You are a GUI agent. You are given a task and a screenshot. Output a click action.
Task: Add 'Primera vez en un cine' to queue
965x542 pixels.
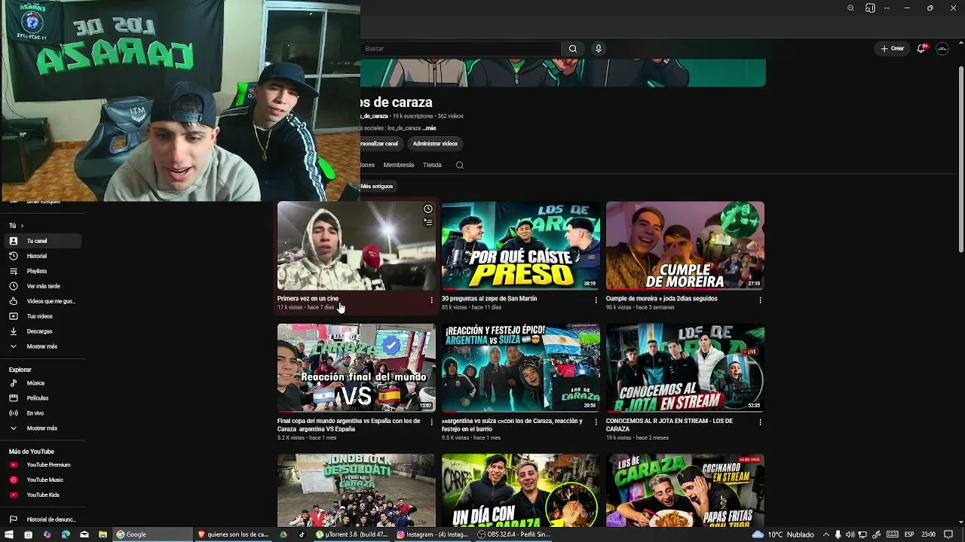[428, 222]
